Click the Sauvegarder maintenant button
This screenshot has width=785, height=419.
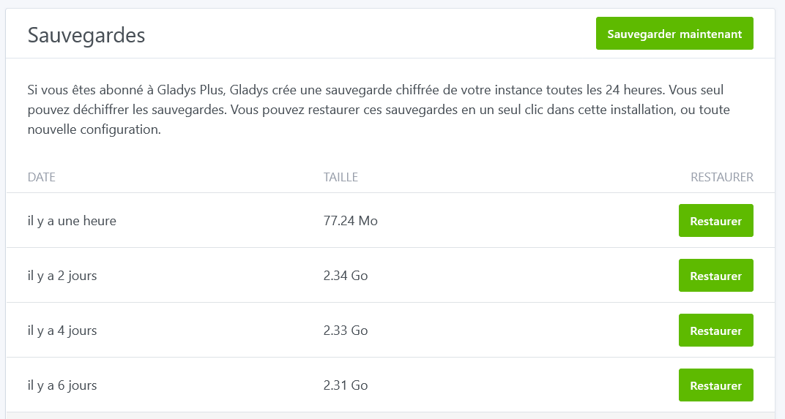click(674, 34)
